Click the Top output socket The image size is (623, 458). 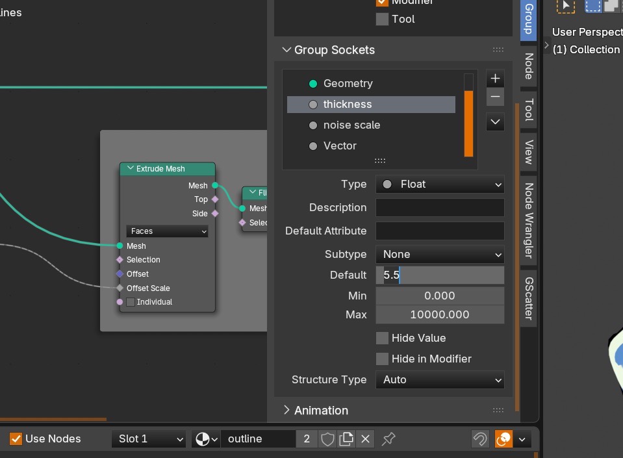pyautogui.click(x=215, y=199)
